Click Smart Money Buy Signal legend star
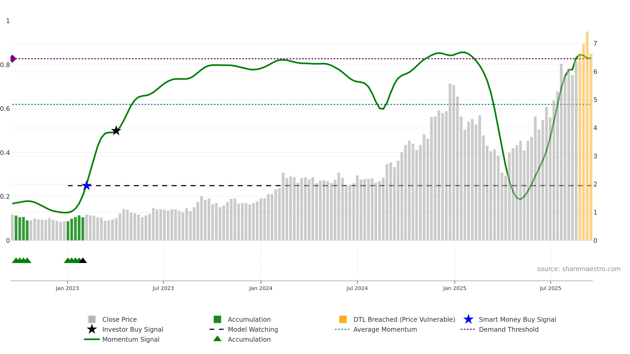This screenshot has width=630, height=354. point(468,319)
